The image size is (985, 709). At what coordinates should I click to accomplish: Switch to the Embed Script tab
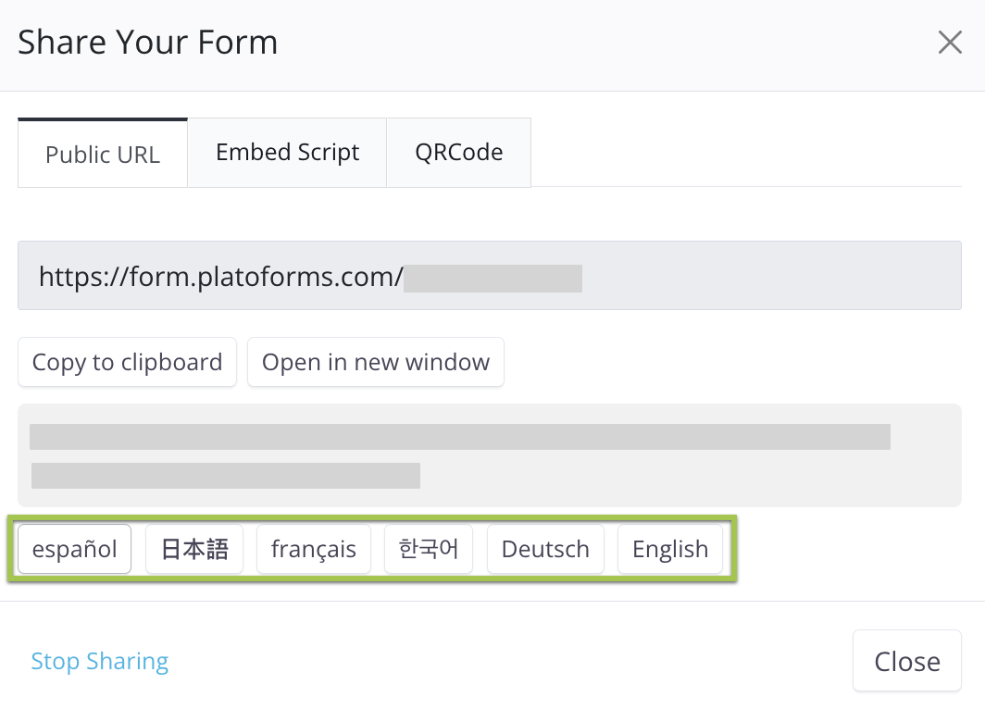pyautogui.click(x=287, y=152)
